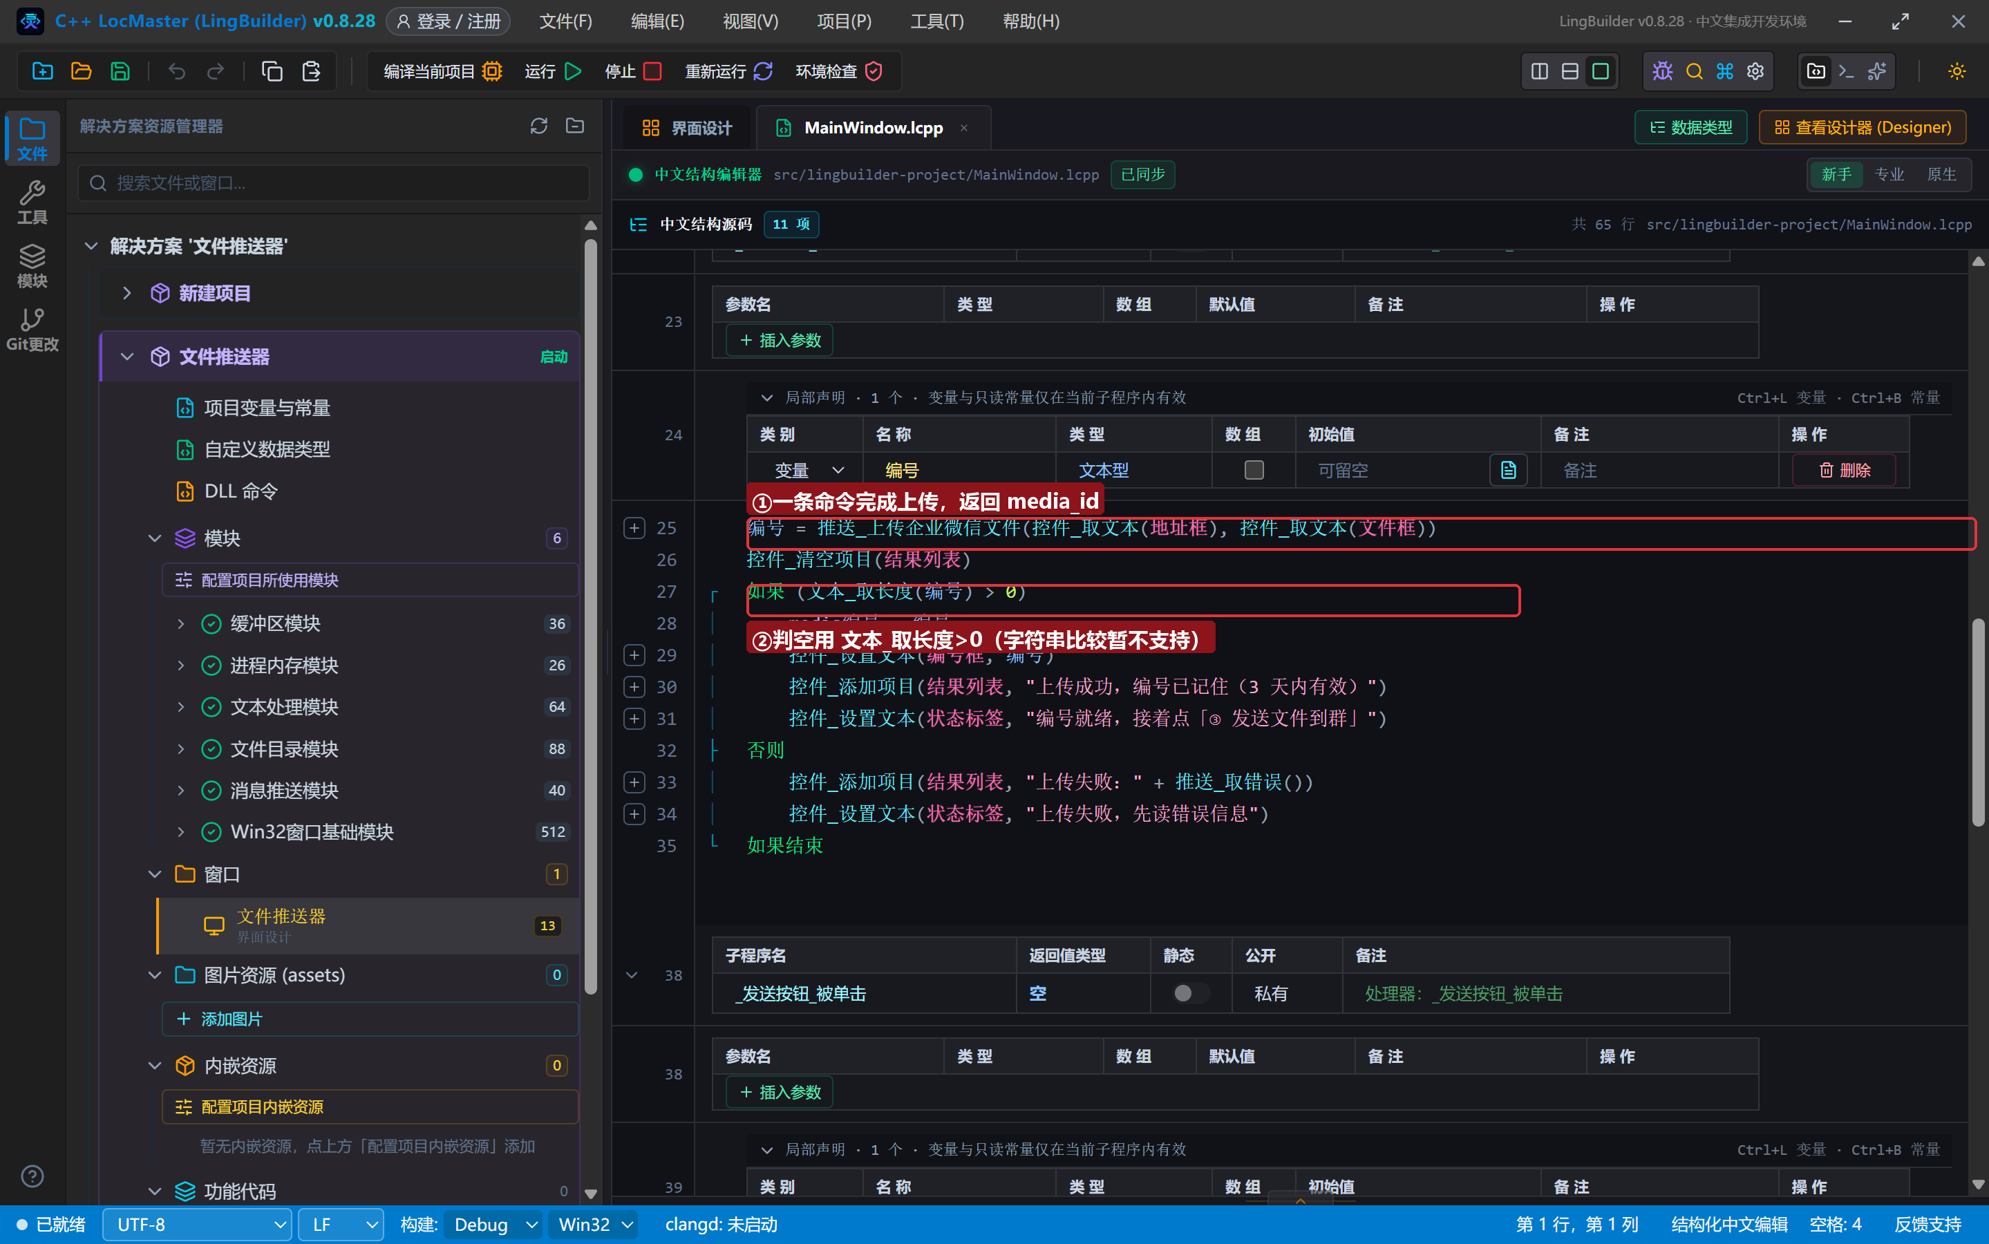The image size is (1989, 1244).
Task: Select 新手 editor mode
Action: 1836,174
